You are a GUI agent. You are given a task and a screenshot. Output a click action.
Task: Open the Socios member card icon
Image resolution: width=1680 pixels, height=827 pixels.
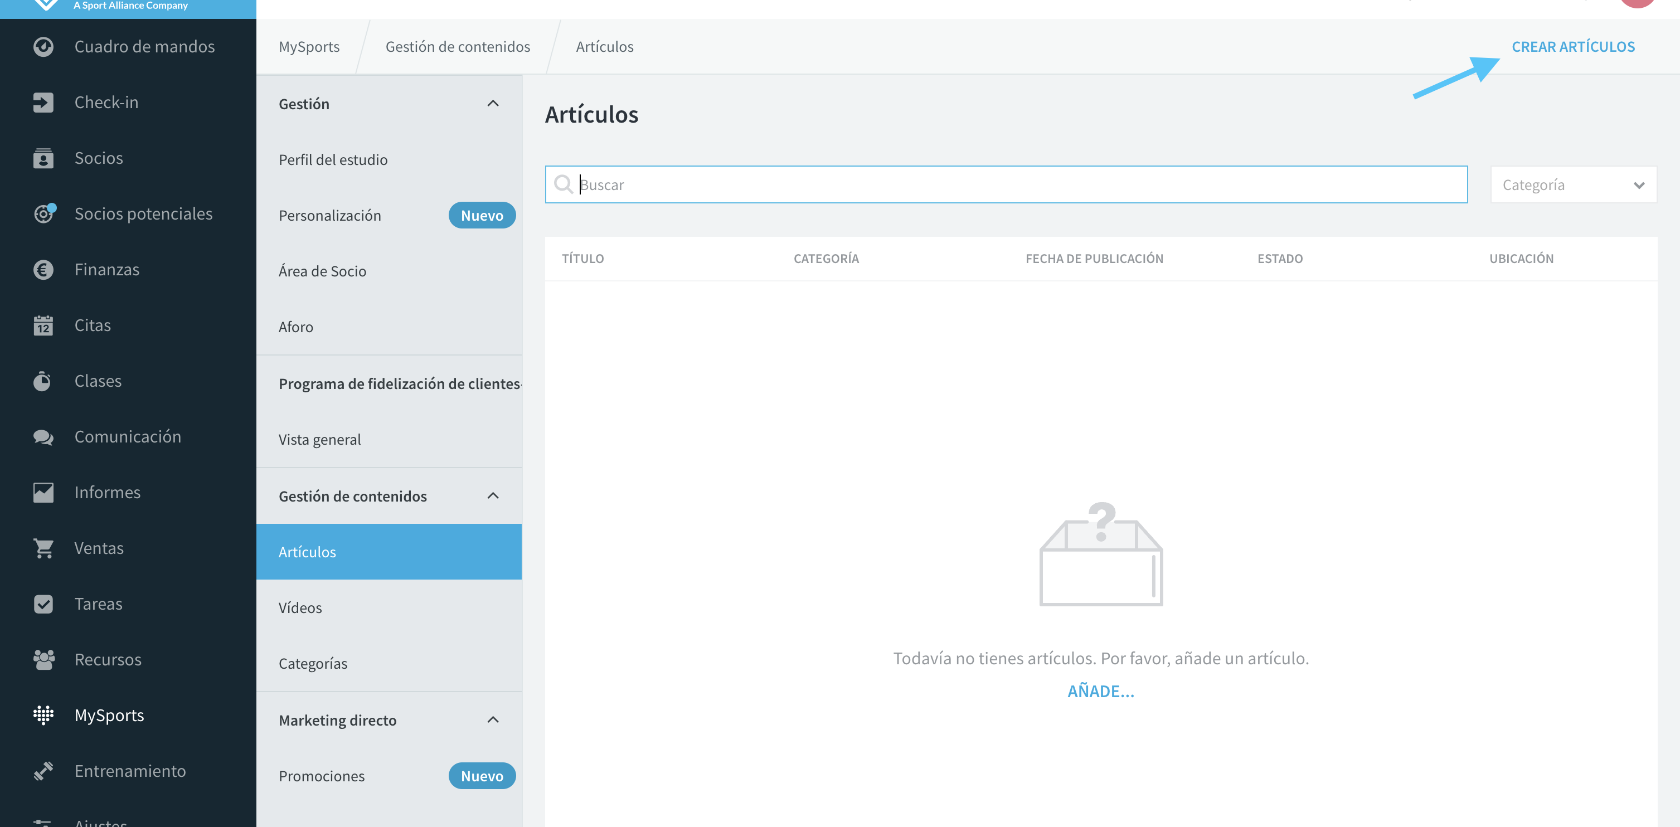pos(43,158)
